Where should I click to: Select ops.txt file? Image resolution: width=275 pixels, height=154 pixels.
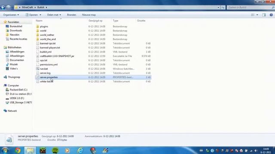[x=43, y=60]
